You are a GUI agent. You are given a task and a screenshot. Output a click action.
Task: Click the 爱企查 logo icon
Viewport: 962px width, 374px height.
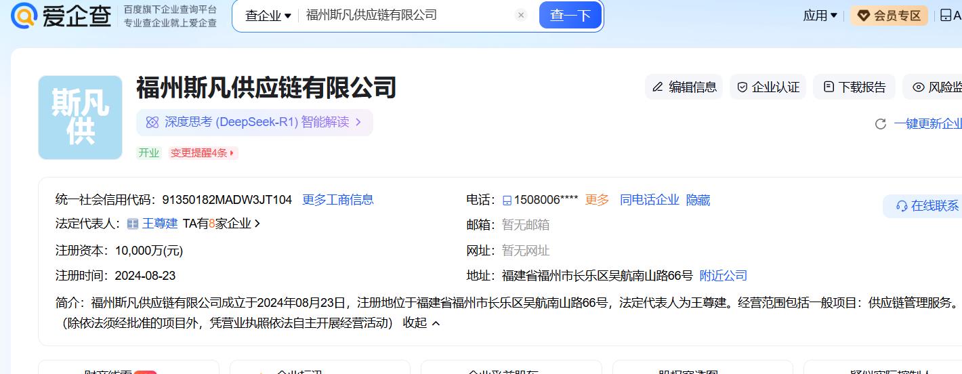click(x=24, y=16)
